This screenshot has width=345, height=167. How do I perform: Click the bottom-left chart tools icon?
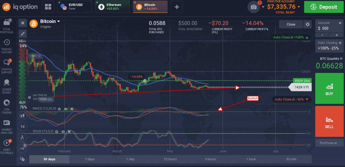pos(22,159)
